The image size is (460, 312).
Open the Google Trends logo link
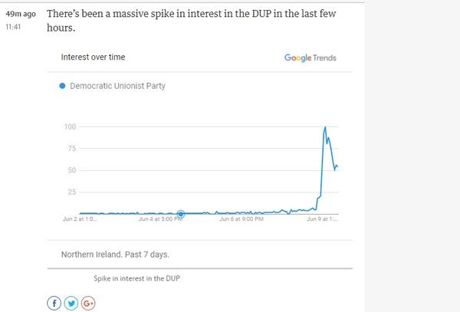[x=310, y=57]
